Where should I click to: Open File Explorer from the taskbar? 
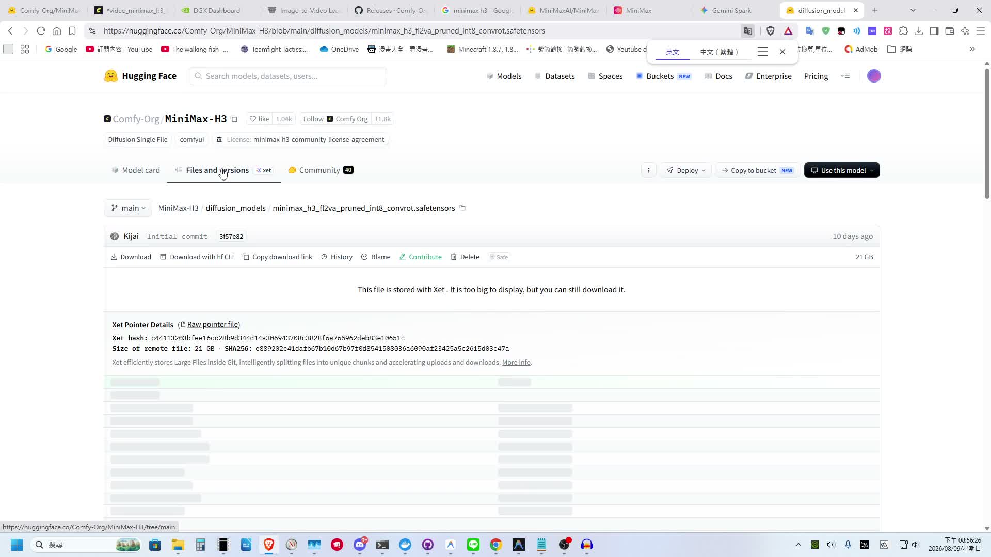178,545
